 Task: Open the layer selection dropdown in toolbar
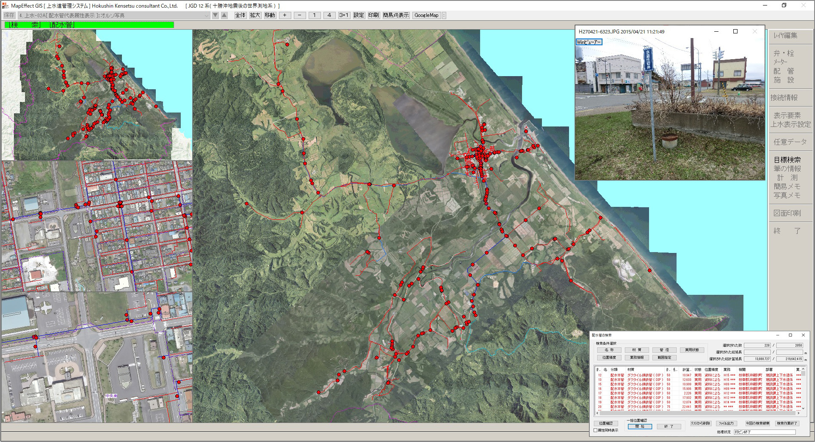click(207, 16)
